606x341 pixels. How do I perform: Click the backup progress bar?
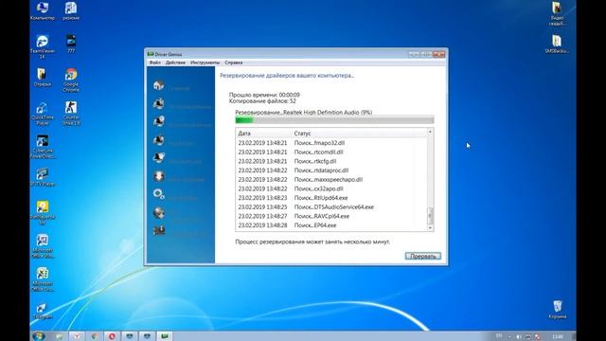[334, 120]
